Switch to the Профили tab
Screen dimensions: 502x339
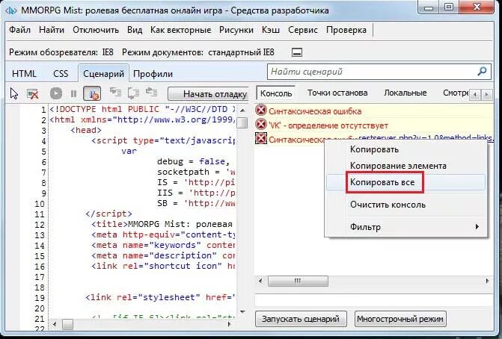(x=153, y=74)
